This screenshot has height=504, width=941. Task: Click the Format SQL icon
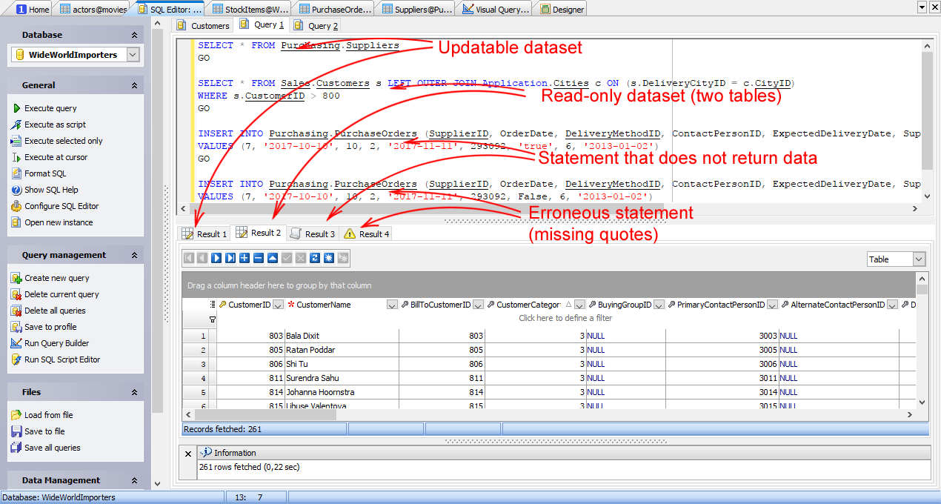[x=16, y=173]
